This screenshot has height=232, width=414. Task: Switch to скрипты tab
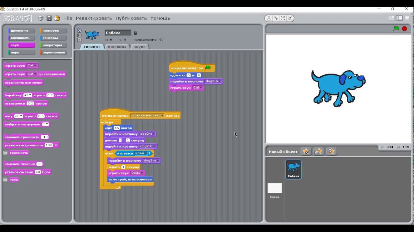click(92, 47)
